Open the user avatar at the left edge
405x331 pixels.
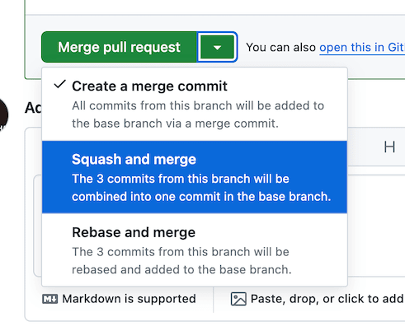click(x=3, y=114)
